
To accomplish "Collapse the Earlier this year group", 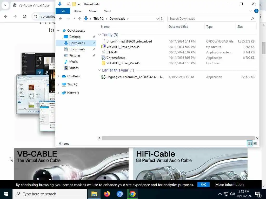I will pyautogui.click(x=99, y=70).
